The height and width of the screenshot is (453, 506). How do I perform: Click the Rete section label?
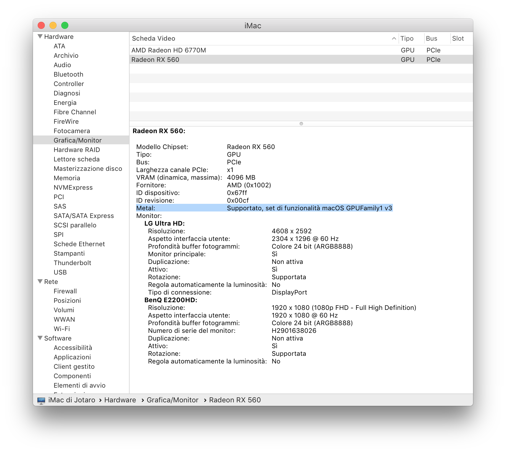[51, 282]
